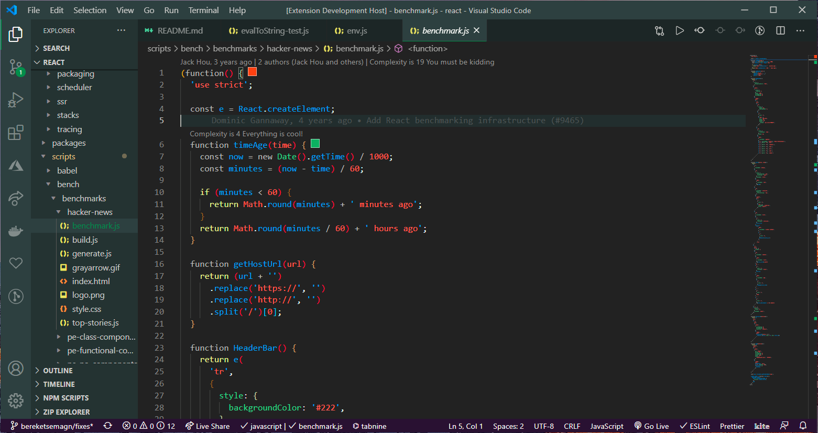Open the notifications bell in status bar
Image resolution: width=818 pixels, height=433 pixels.
pos(803,426)
